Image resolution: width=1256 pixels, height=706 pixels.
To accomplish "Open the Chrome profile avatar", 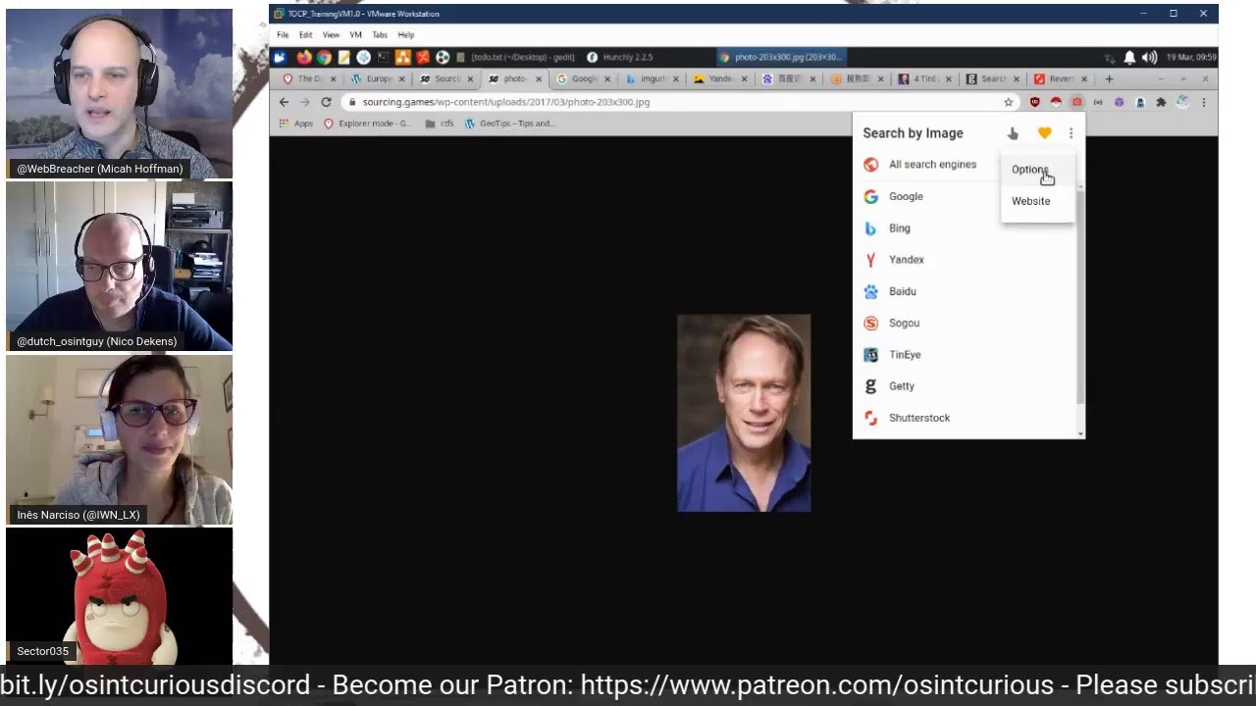I will coord(1182,102).
